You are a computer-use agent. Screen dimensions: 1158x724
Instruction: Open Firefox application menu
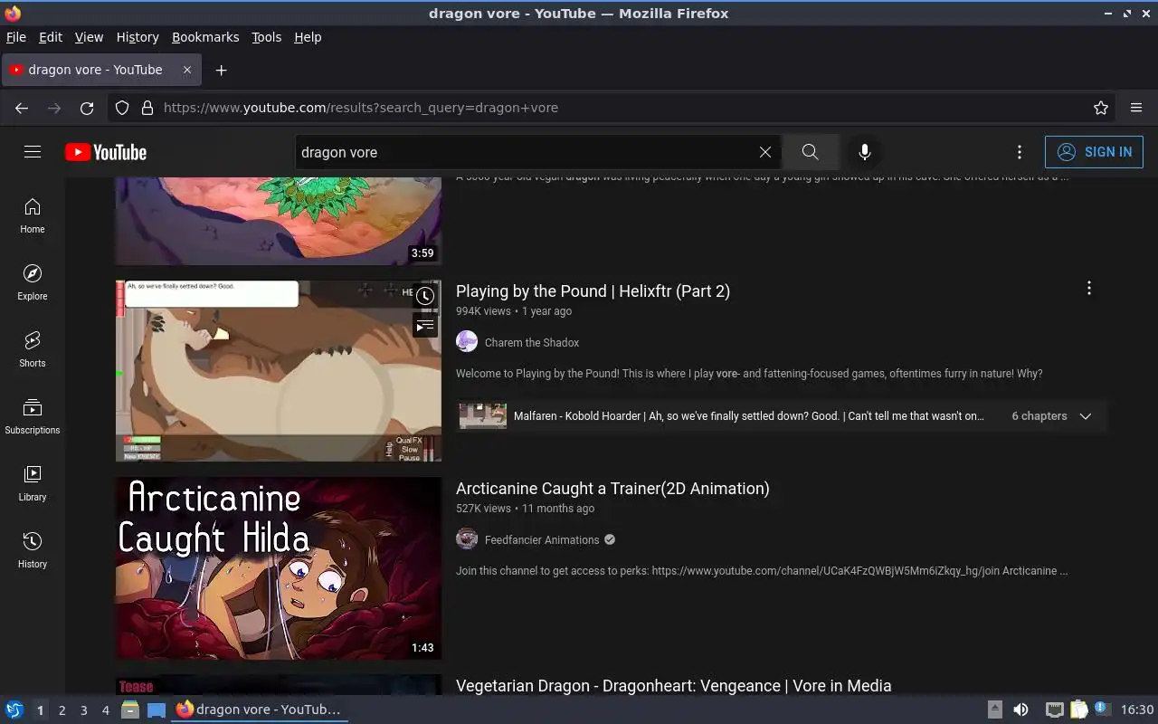click(1136, 108)
